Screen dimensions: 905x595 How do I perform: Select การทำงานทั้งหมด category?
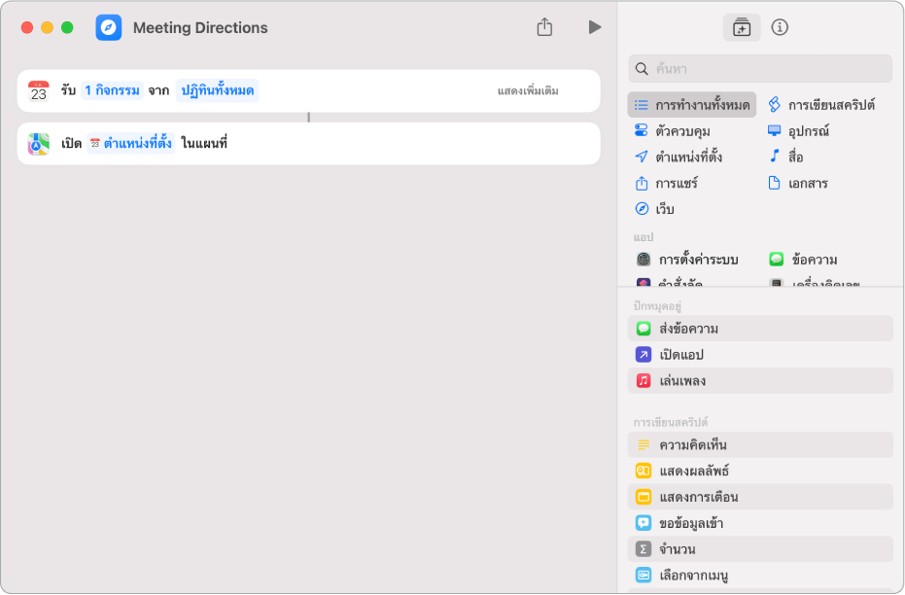pos(692,105)
